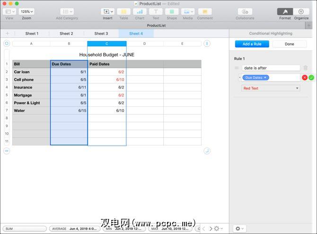This screenshot has height=234, width=317.
Task: Select the 6/15 due date cell
Action: coord(69,110)
